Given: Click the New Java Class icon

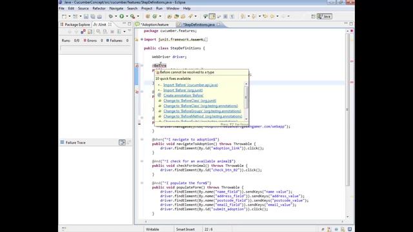Looking at the screenshot, I should [155, 16].
